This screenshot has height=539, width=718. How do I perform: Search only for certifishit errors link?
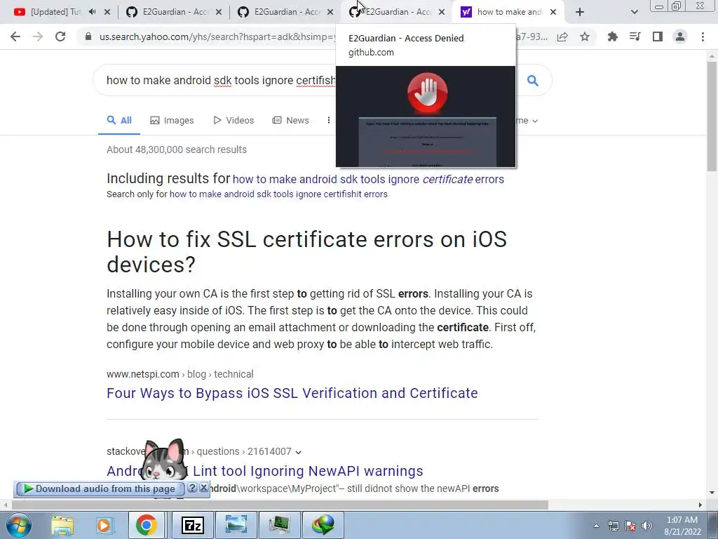278,194
